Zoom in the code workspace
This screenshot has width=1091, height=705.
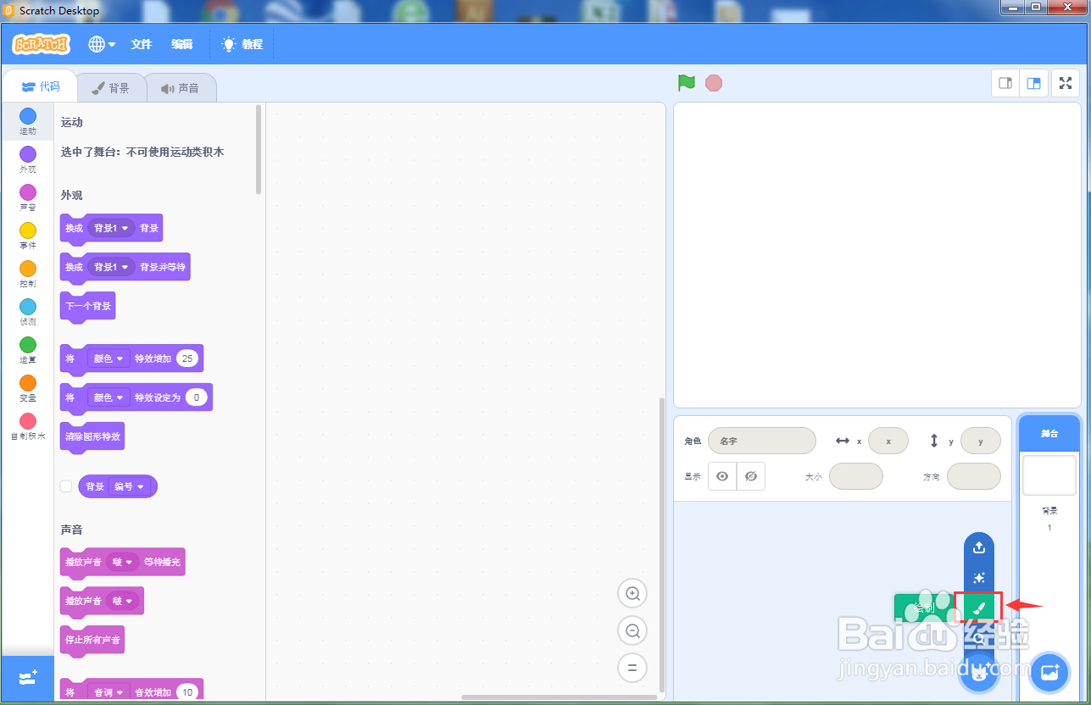[x=632, y=594]
